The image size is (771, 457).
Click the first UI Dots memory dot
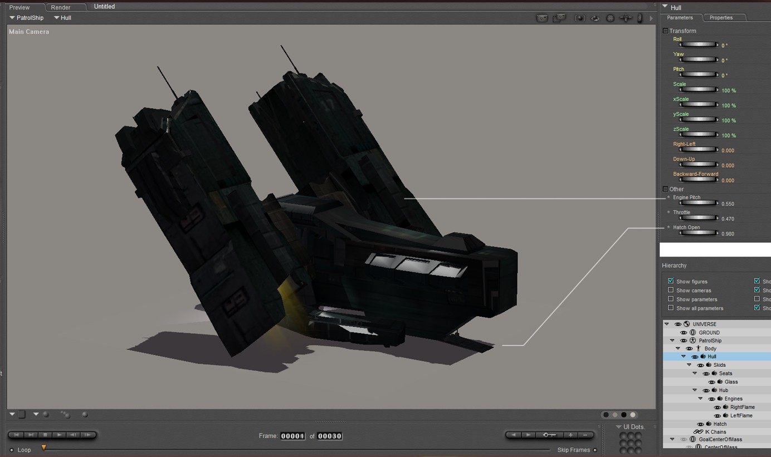[x=623, y=436]
